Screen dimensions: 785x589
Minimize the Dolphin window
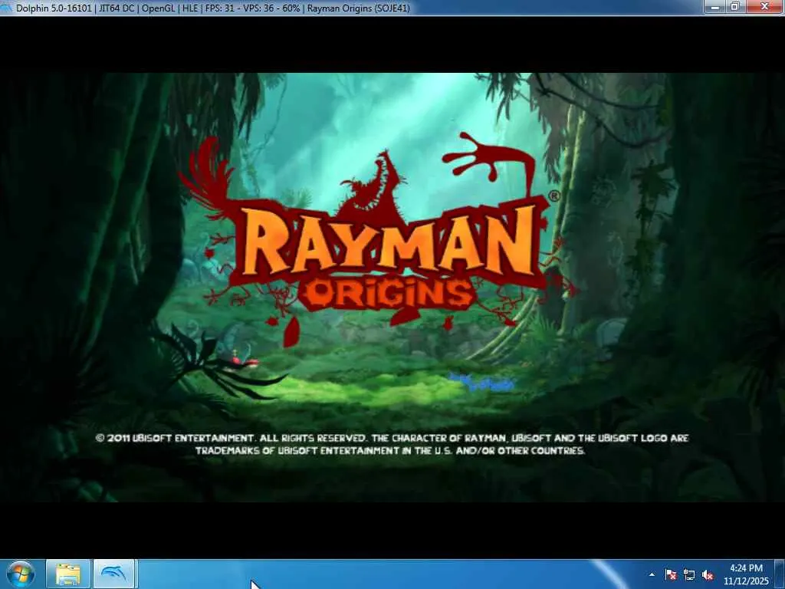pyautogui.click(x=715, y=7)
